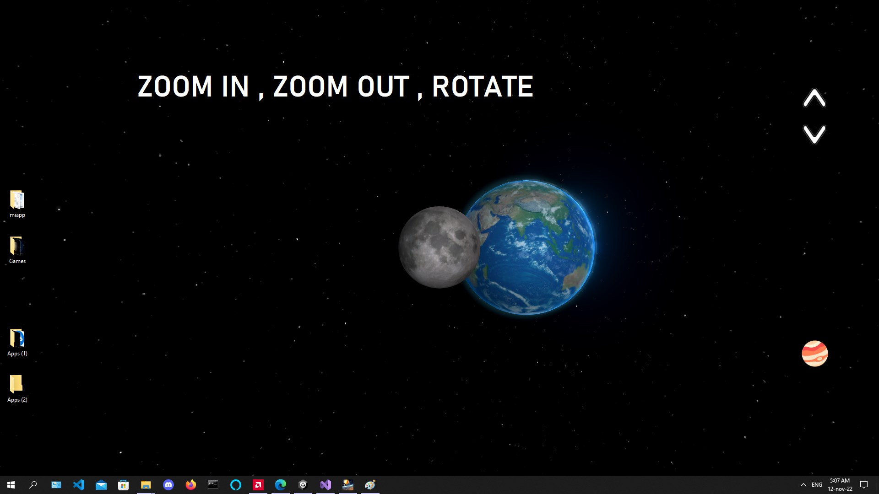Open the Command Prompt from the taskbar
This screenshot has width=879, height=494.
point(213,484)
